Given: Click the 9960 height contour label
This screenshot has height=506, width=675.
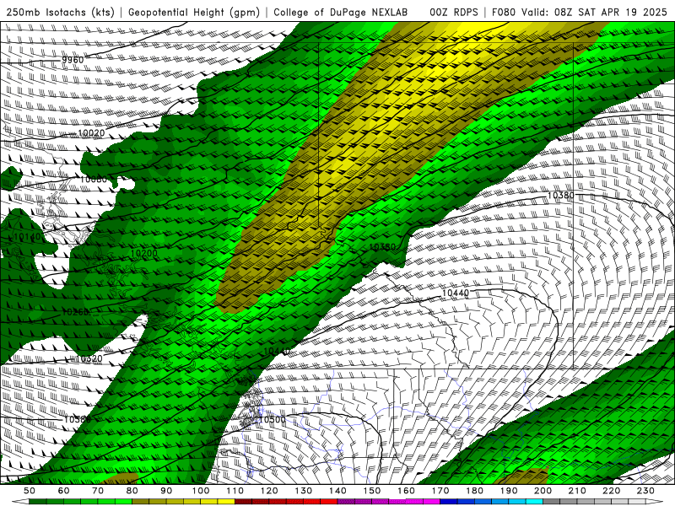Looking at the screenshot, I should tap(73, 60).
